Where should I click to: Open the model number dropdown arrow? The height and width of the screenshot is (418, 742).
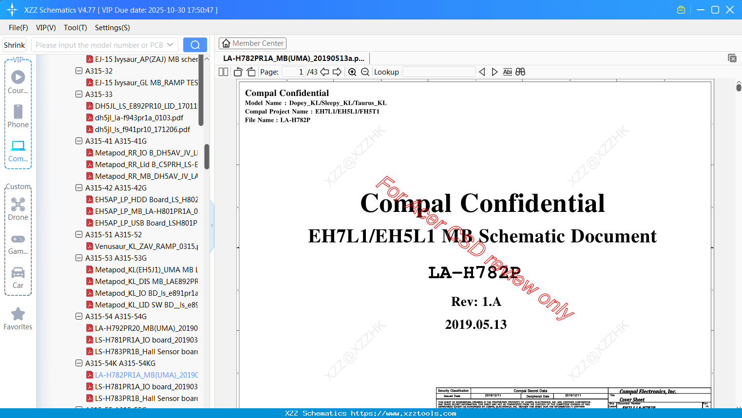[170, 45]
